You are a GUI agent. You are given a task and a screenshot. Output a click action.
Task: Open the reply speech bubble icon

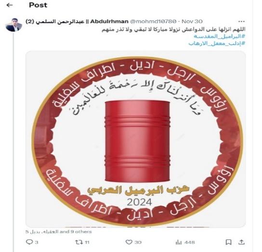click(29, 242)
